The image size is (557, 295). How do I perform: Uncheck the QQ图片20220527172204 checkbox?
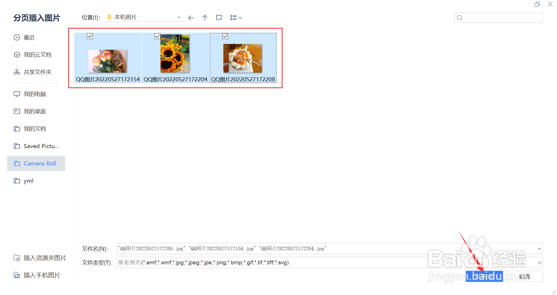pyautogui.click(x=158, y=36)
